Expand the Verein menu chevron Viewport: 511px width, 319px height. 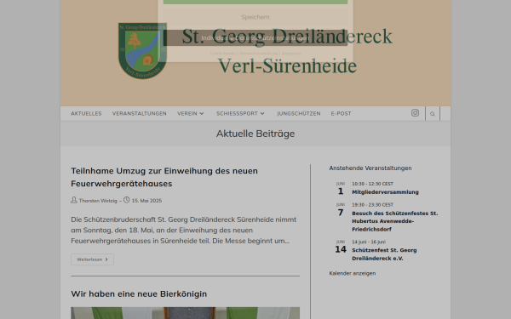pyautogui.click(x=202, y=114)
